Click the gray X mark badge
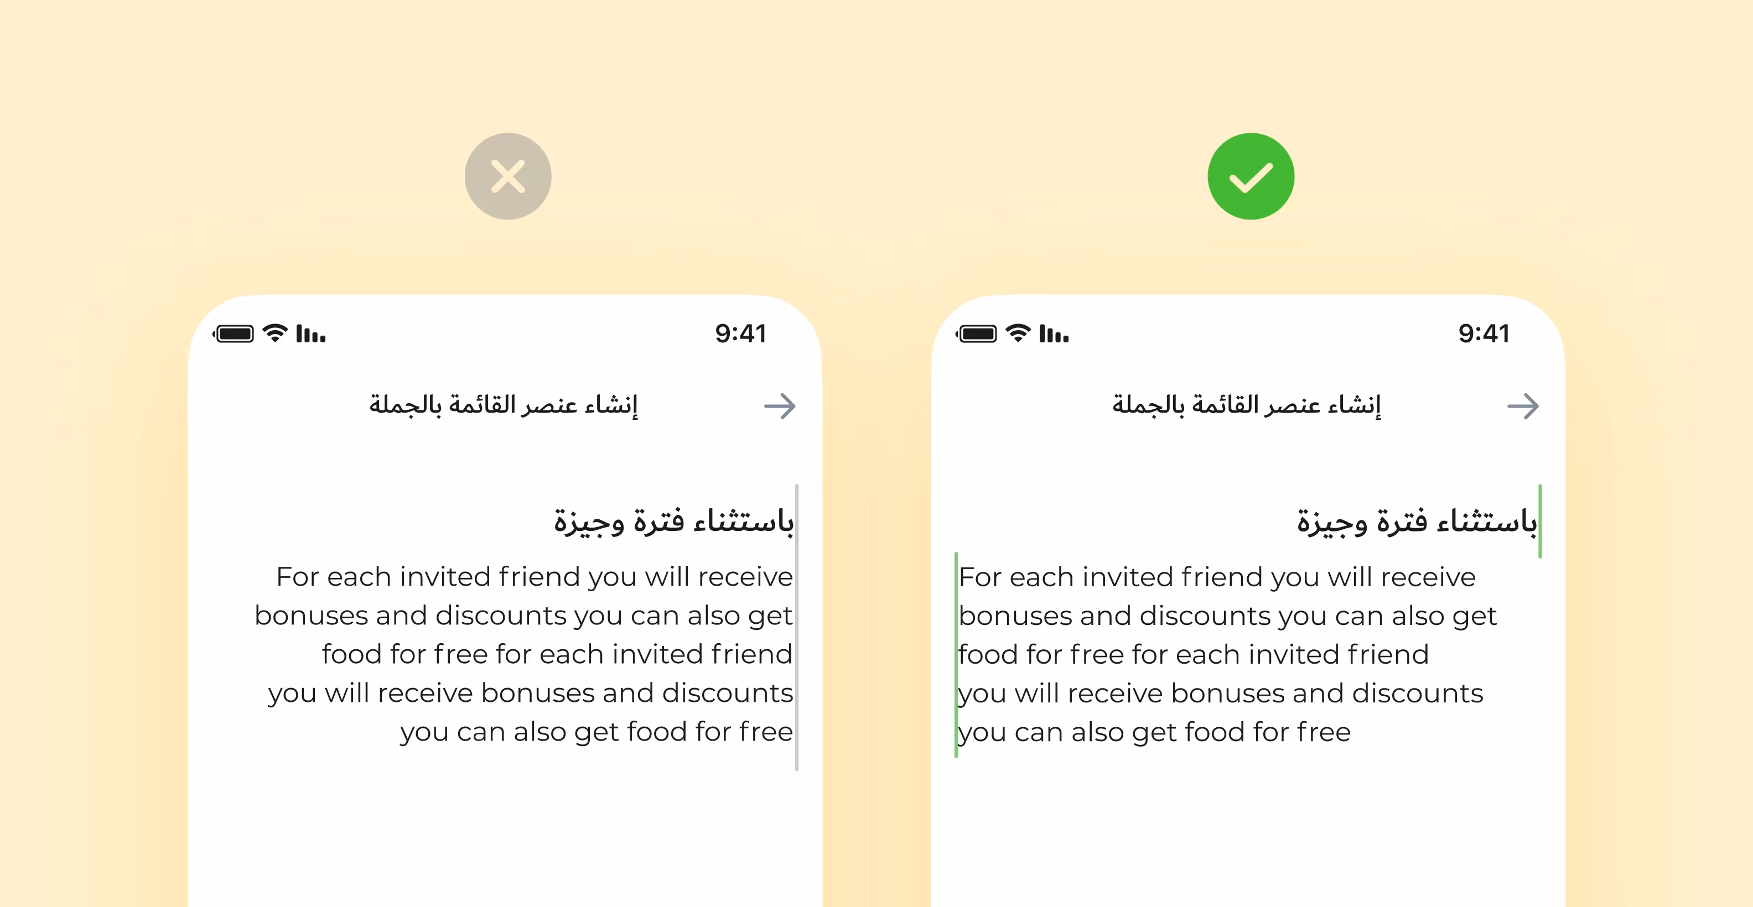The image size is (1753, 907). click(507, 175)
